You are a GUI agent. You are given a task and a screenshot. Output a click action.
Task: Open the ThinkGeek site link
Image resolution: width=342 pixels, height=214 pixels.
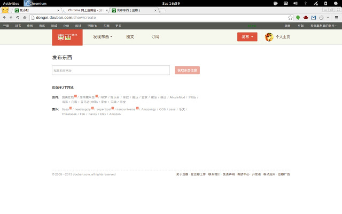click(69, 114)
